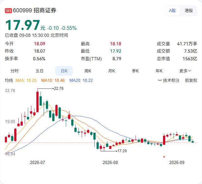This screenshot has width=202, height=184.
Task: Click the 成交量 value 41.71万手
Action: pyautogui.click(x=187, y=44)
